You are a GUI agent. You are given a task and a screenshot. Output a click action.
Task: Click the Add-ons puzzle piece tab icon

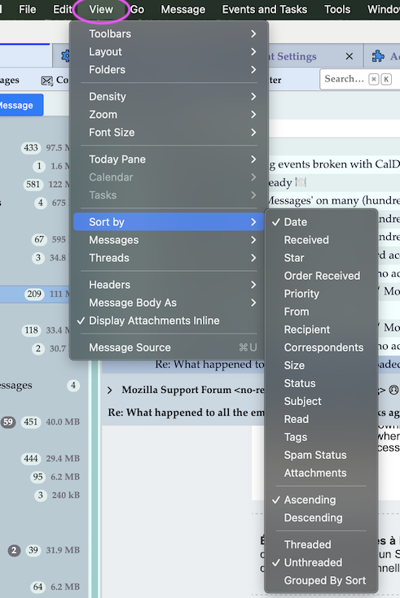tap(378, 56)
